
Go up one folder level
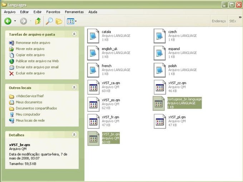pyautogui.click(x=38, y=21)
